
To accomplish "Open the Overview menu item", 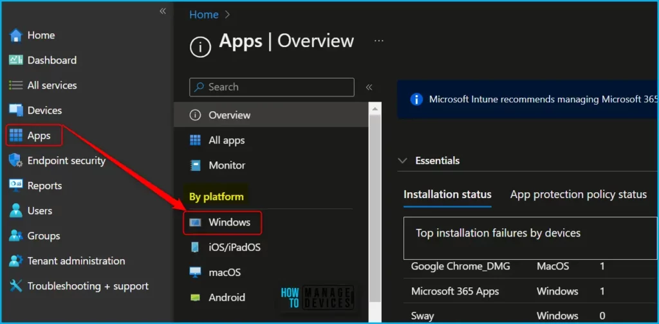I will point(271,115).
